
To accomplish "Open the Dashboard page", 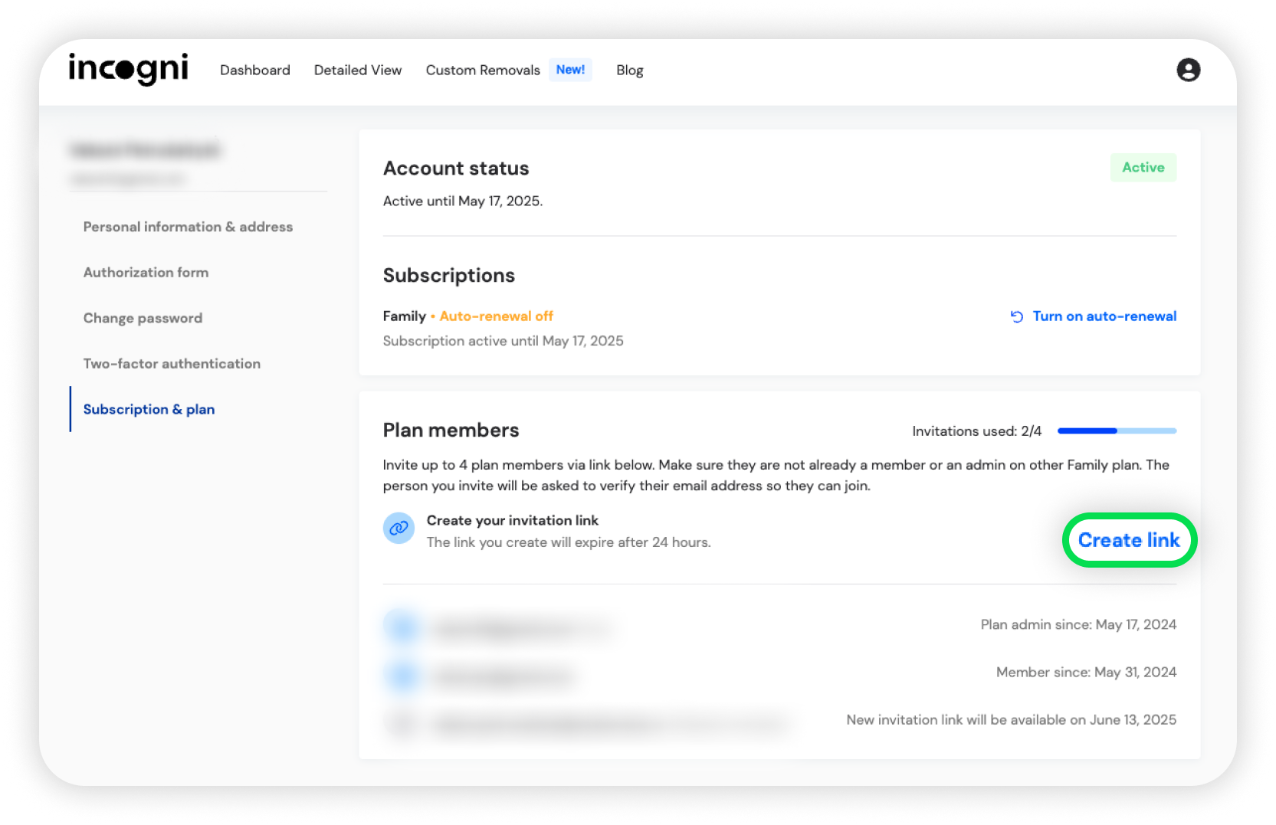I will (254, 70).
